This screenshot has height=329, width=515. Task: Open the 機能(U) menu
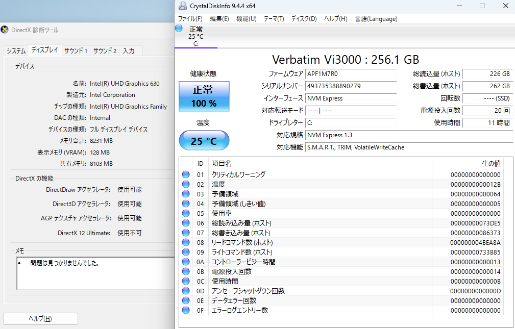pyautogui.click(x=247, y=19)
